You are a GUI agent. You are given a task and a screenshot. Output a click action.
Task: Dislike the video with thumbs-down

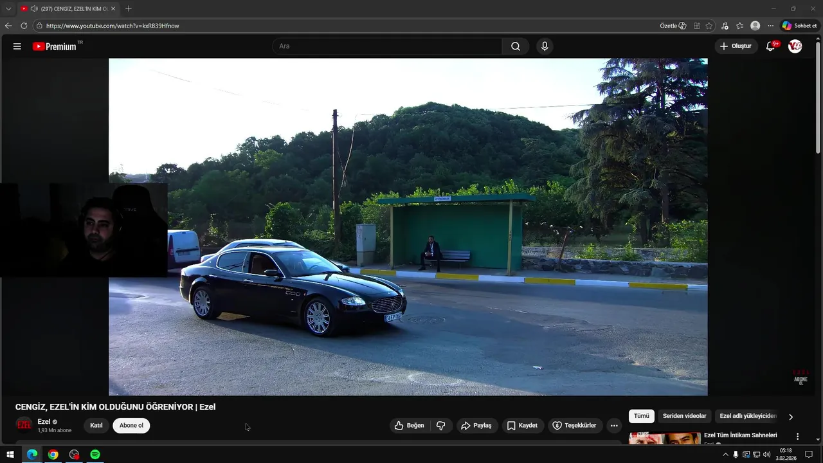[x=441, y=426]
